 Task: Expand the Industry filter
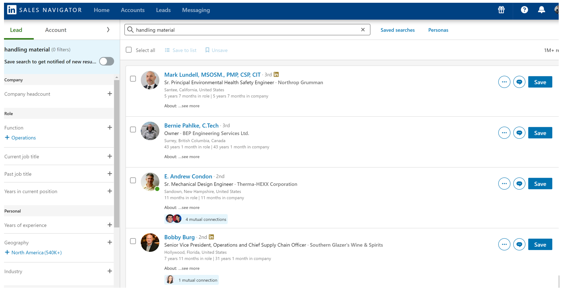pyautogui.click(x=110, y=271)
